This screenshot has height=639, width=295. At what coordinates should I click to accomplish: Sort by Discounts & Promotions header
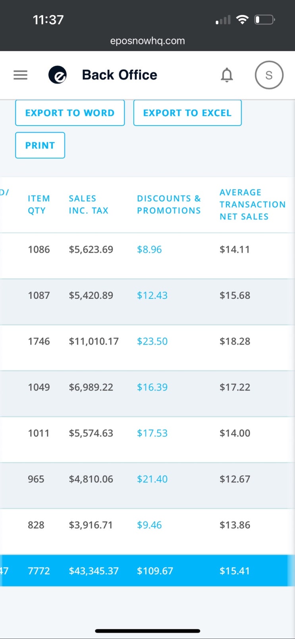click(169, 204)
